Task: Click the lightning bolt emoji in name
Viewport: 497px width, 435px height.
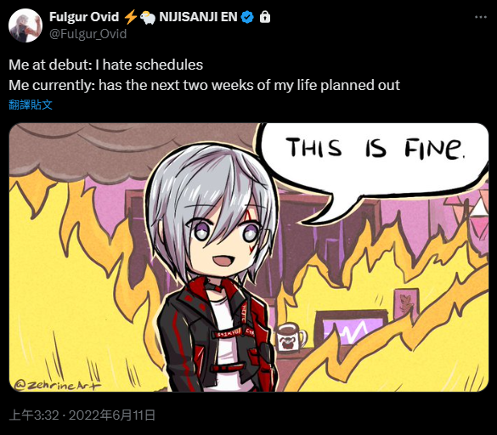Action: coord(130,17)
